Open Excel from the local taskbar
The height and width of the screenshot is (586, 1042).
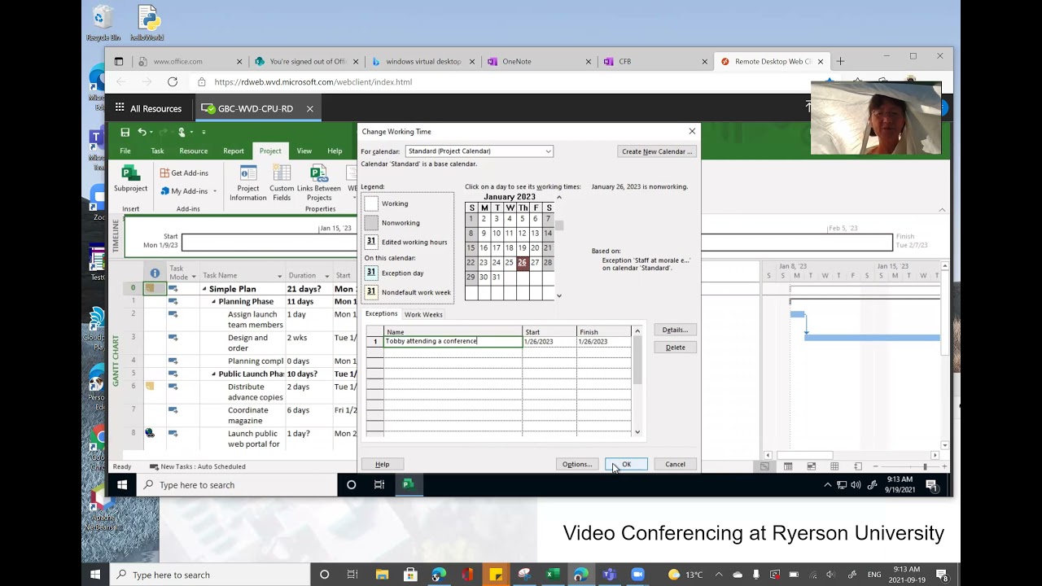pyautogui.click(x=552, y=575)
